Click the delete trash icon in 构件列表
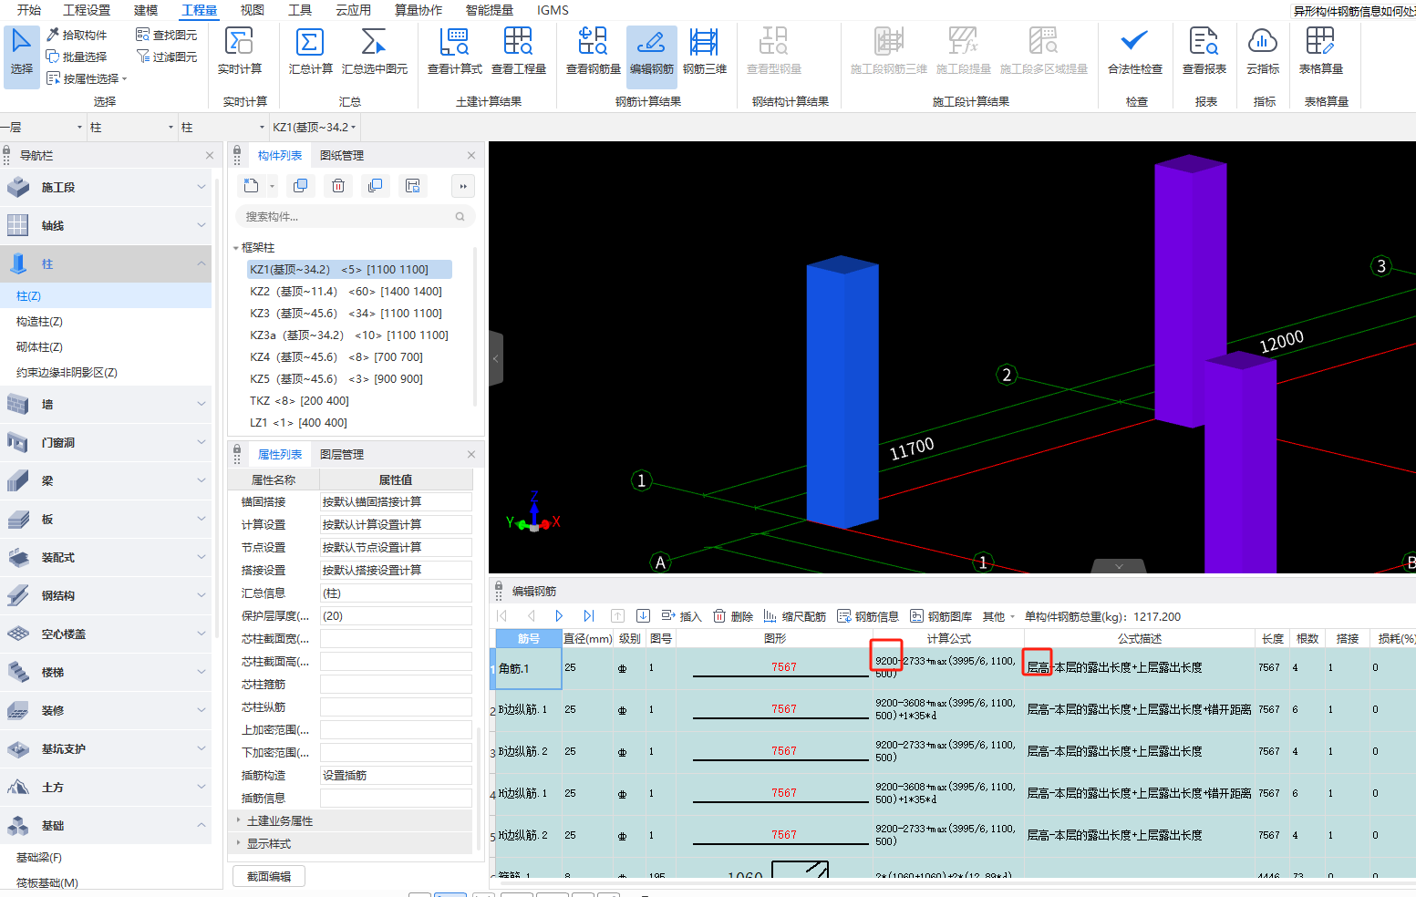 point(337,186)
